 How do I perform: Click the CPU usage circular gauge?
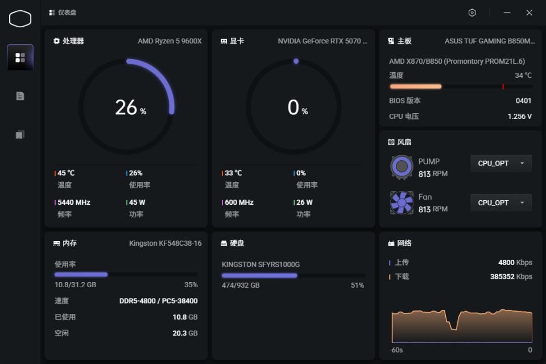click(126, 106)
